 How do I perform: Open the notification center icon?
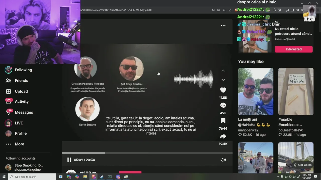(x=315, y=177)
